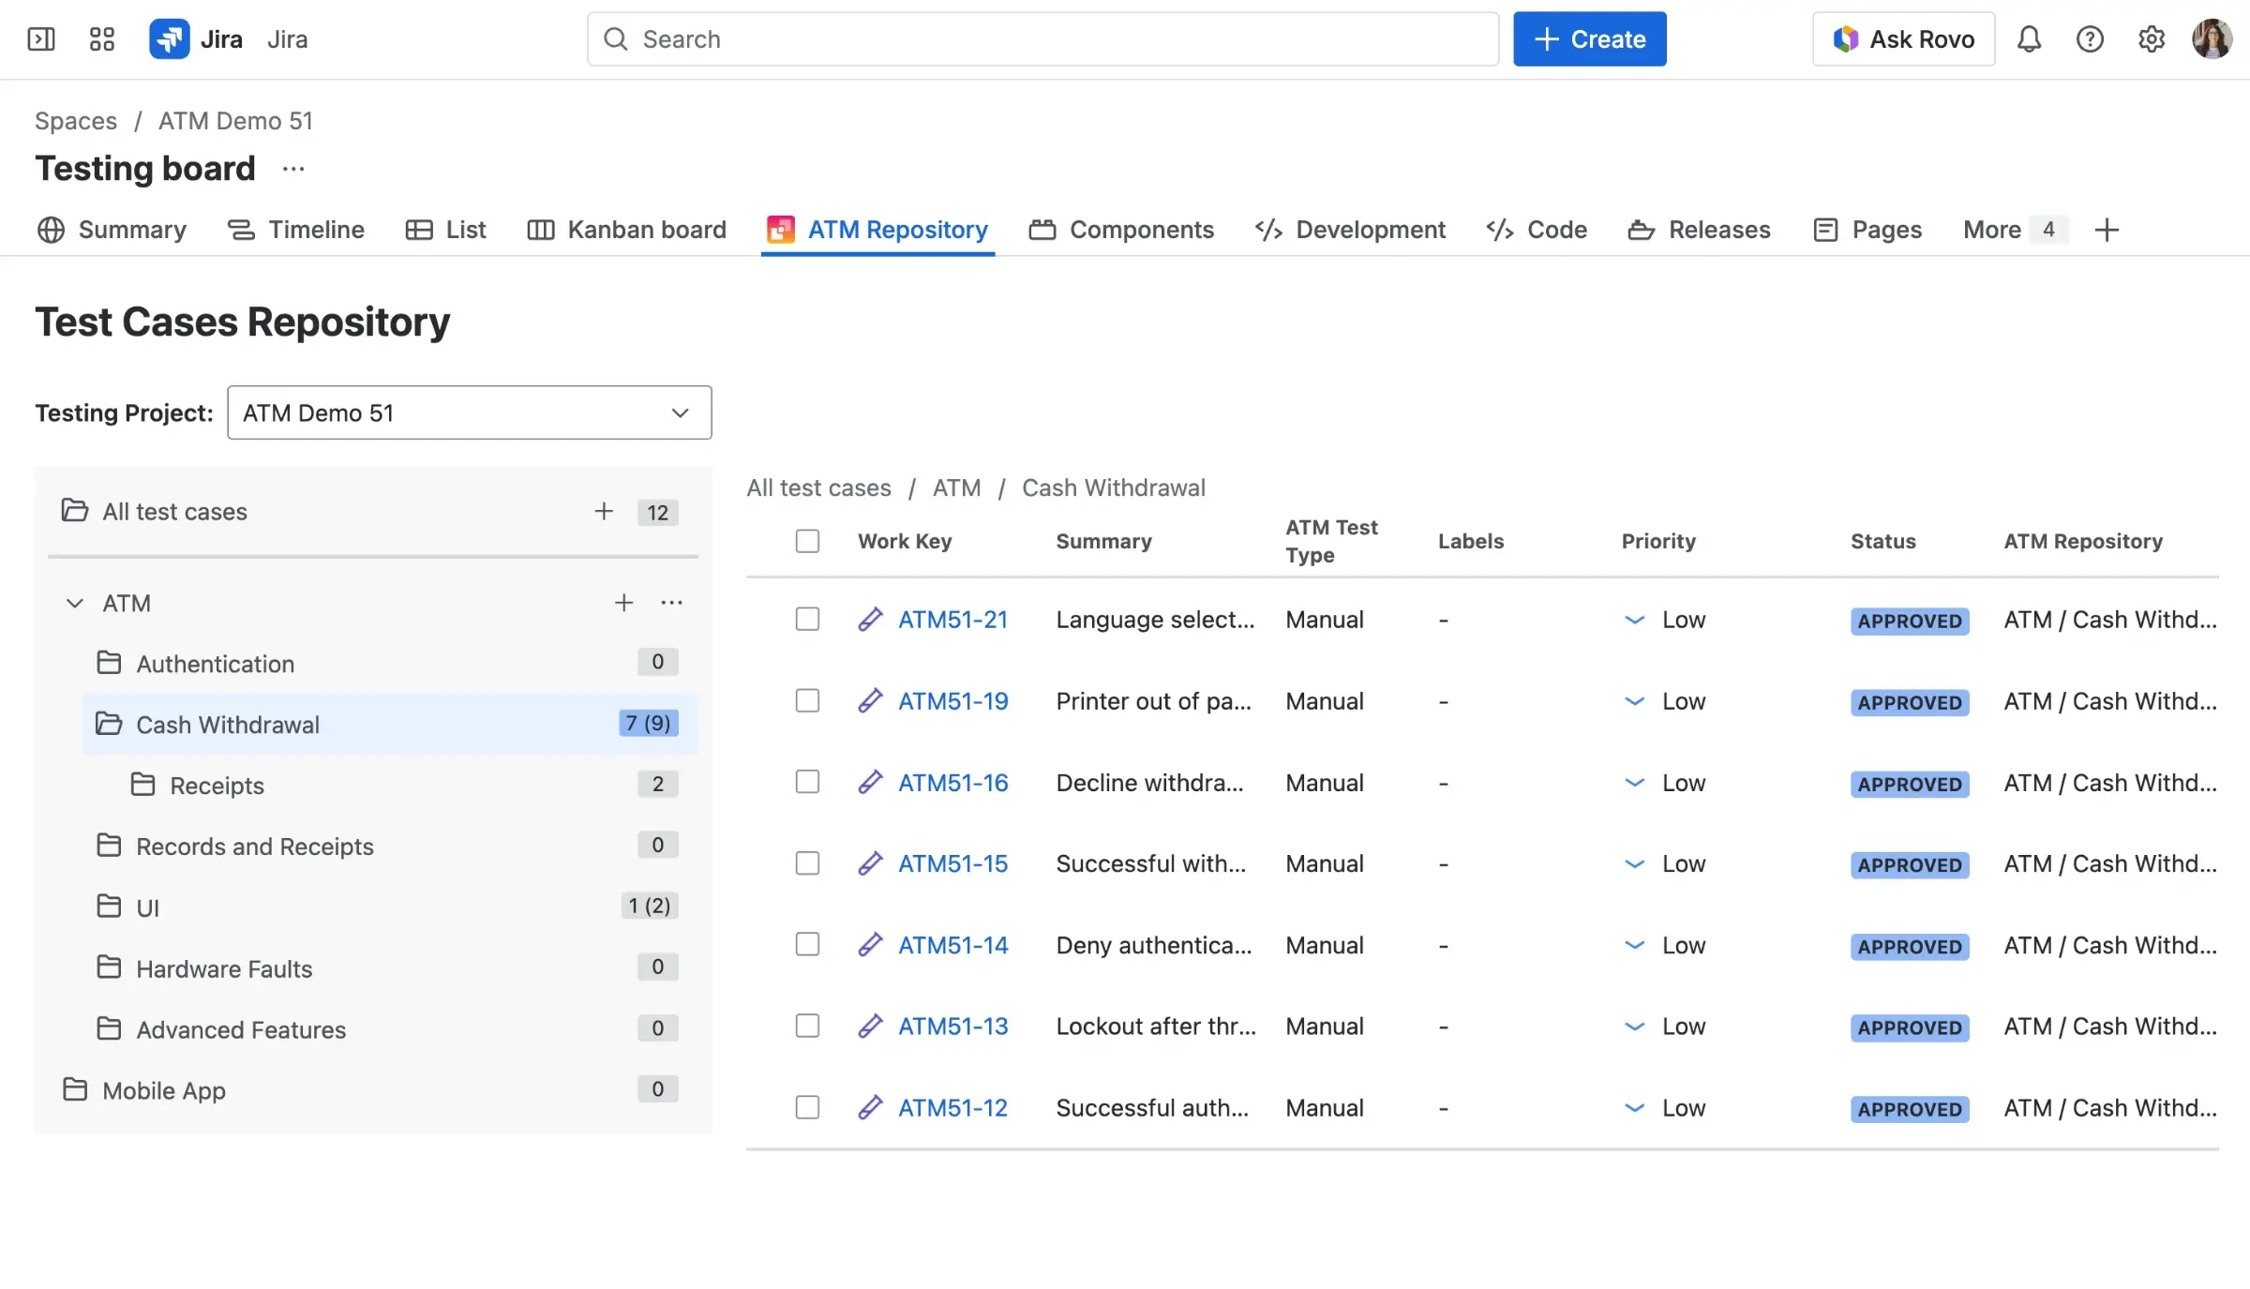Click the plus icon next to ATM folder

(623, 603)
